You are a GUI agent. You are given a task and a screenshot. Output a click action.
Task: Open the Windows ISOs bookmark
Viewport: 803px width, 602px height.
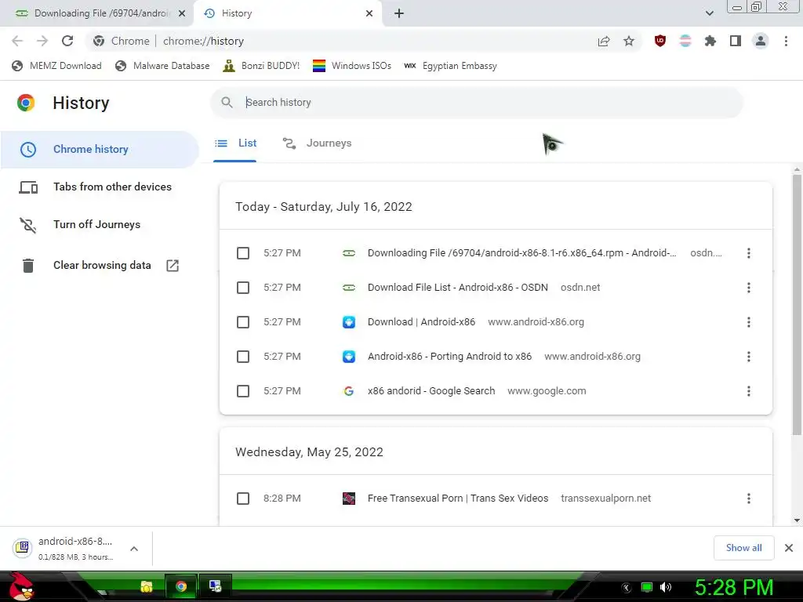352,66
